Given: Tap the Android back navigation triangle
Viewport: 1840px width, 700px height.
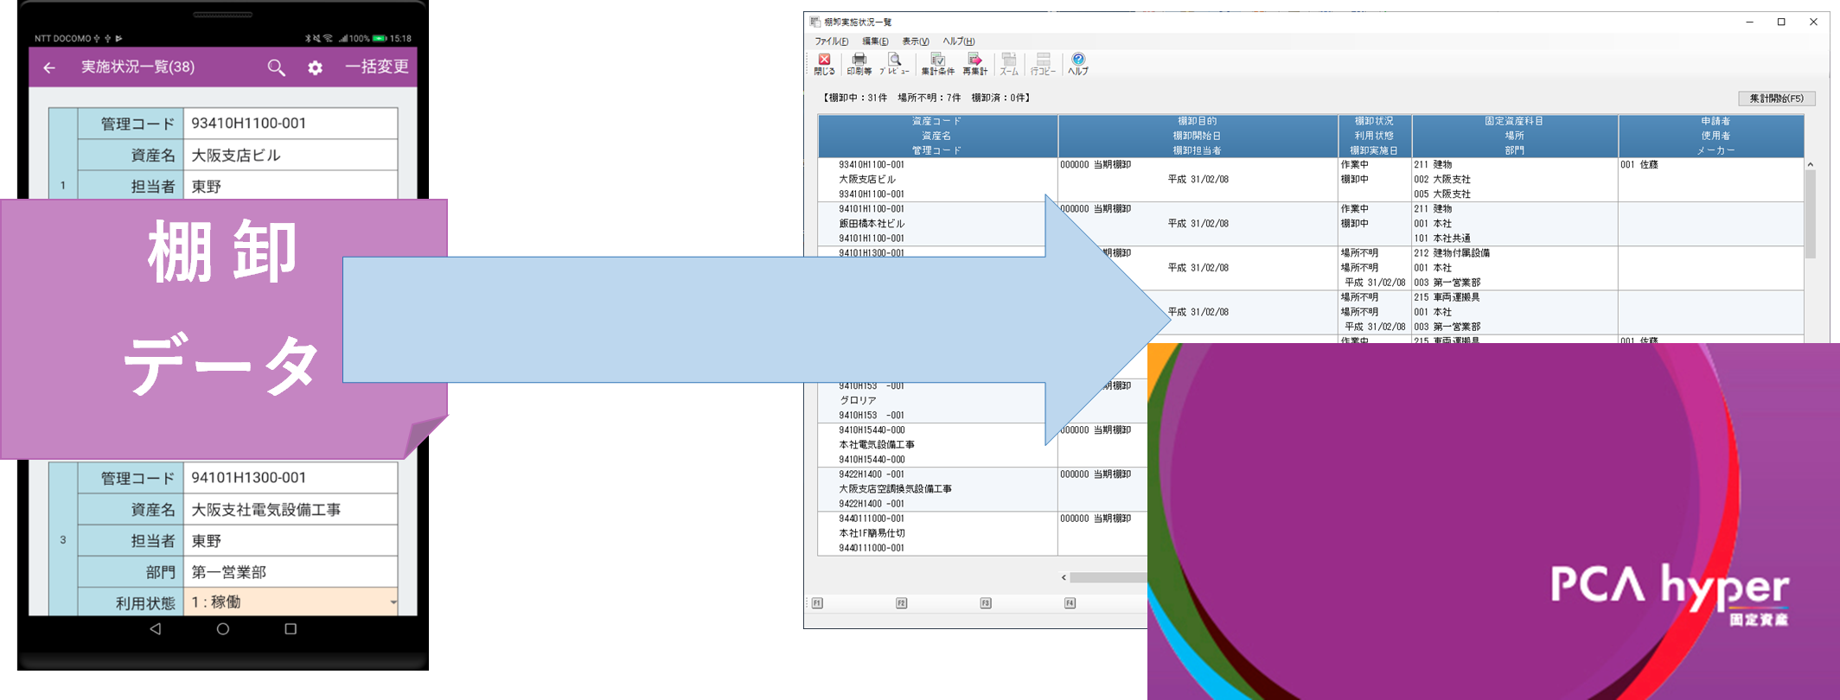Looking at the screenshot, I should click(156, 629).
